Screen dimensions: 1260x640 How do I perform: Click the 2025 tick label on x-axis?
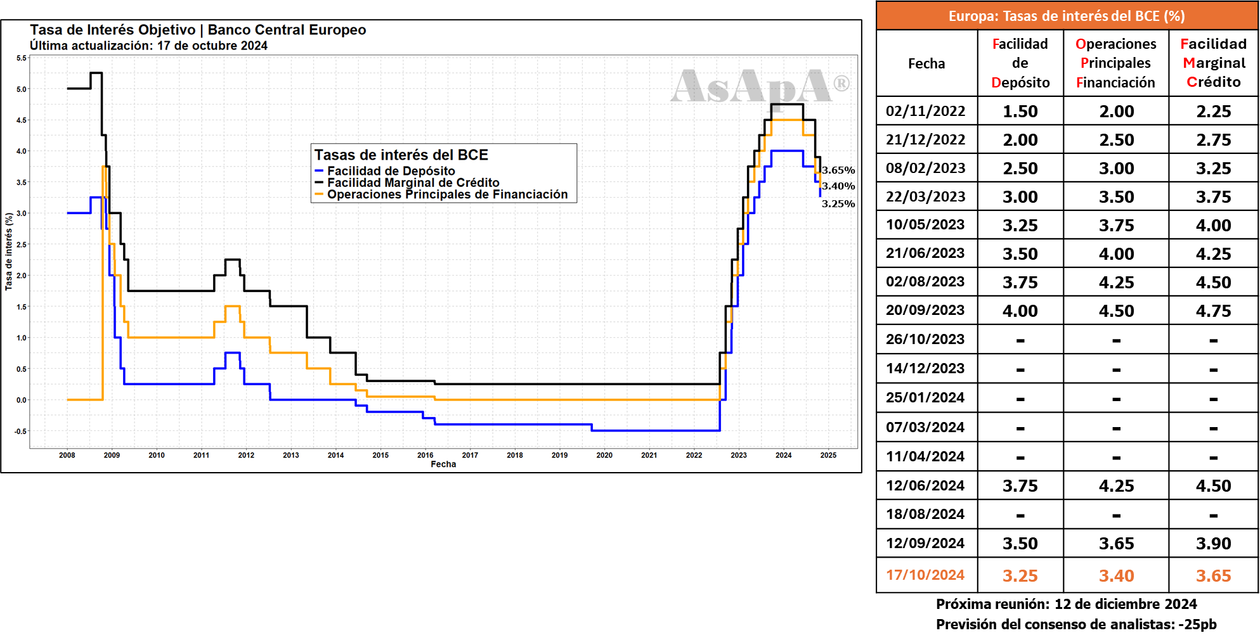point(828,455)
